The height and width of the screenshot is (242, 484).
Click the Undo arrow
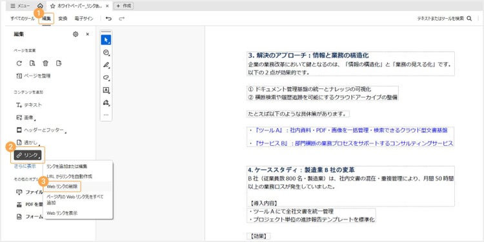108,19
